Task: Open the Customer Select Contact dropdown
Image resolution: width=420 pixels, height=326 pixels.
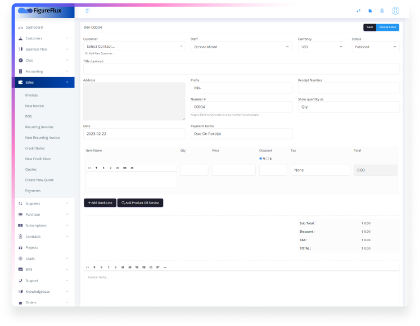Action: (x=134, y=46)
